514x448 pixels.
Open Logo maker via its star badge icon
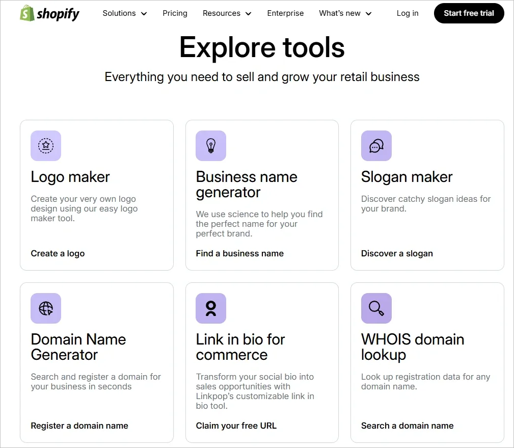[45, 146]
